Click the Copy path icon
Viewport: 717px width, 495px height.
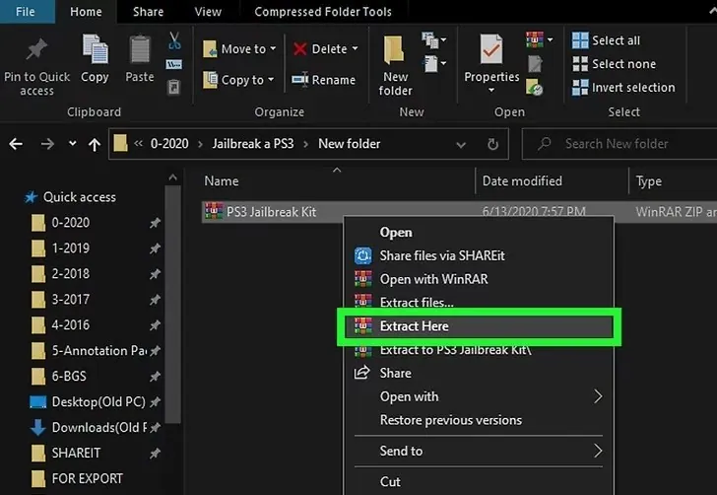174,64
